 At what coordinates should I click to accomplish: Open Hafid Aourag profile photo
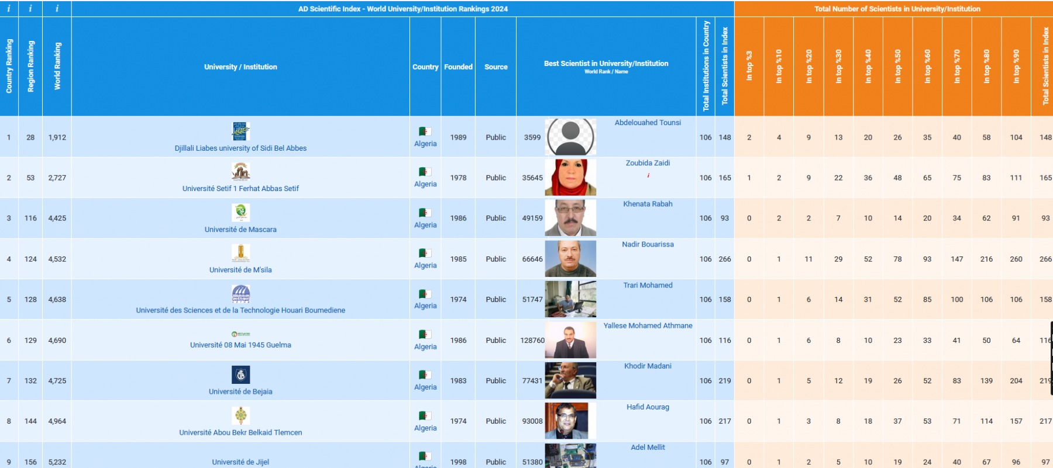(570, 421)
